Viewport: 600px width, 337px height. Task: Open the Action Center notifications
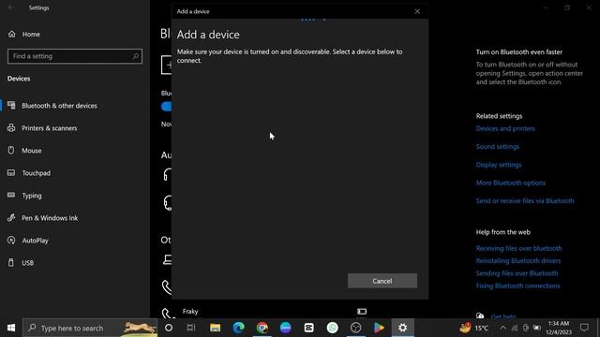pyautogui.click(x=584, y=328)
